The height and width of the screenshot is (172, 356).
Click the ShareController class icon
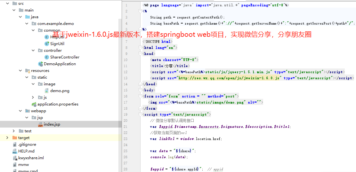pos(47,57)
